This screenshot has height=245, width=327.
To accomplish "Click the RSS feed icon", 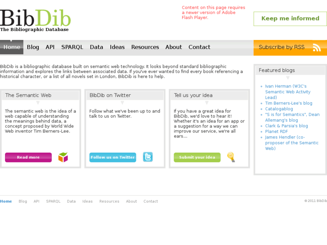I will point(317,48).
